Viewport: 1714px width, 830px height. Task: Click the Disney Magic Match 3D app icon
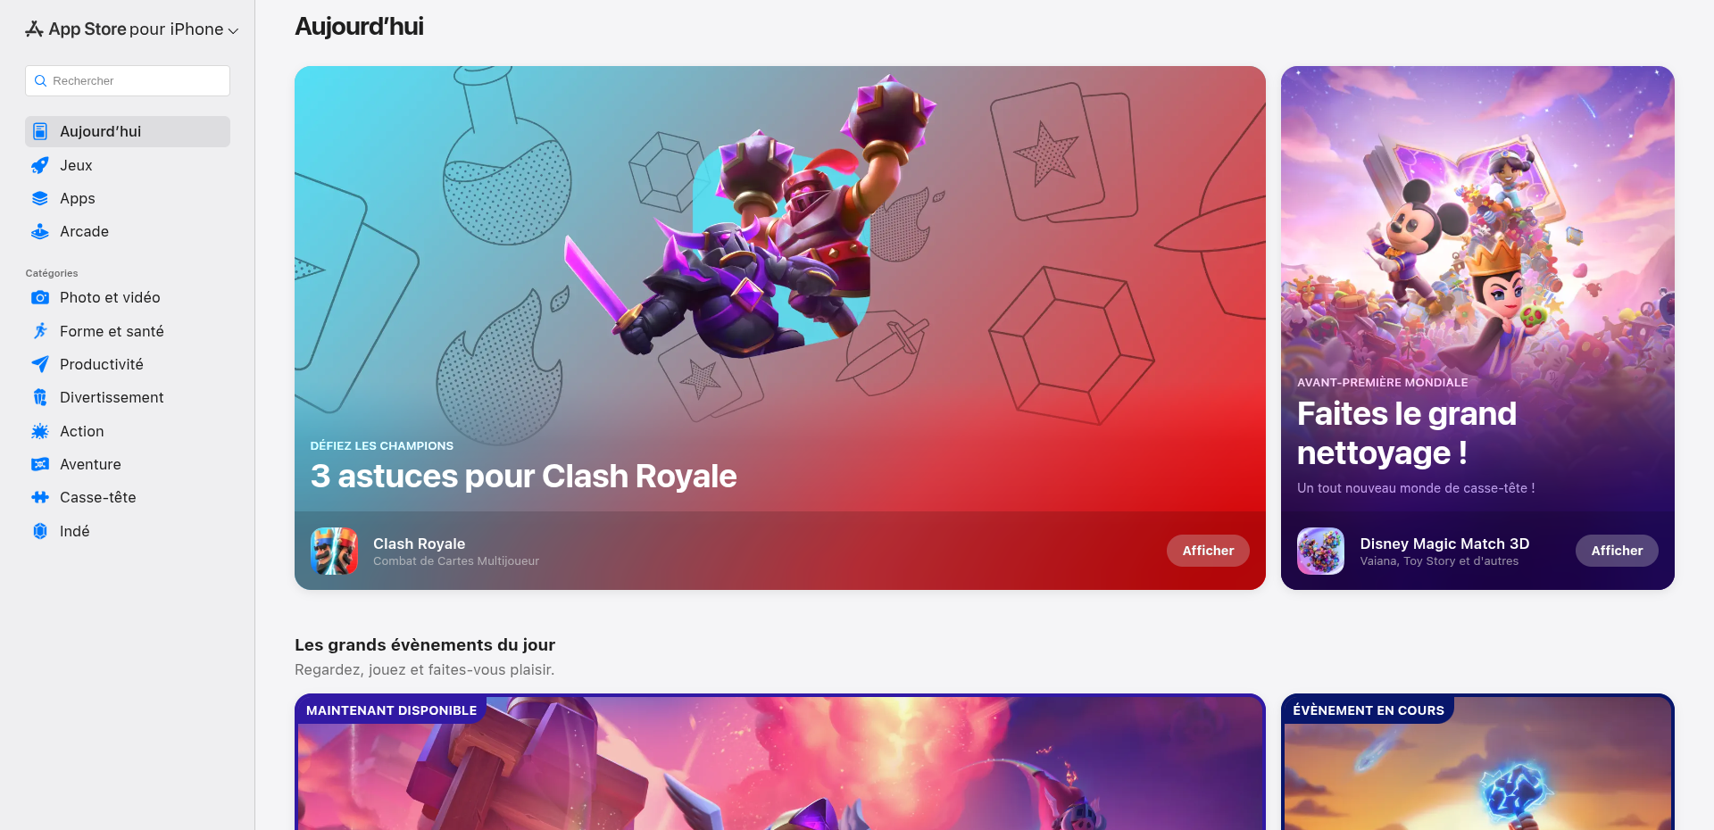click(x=1320, y=551)
